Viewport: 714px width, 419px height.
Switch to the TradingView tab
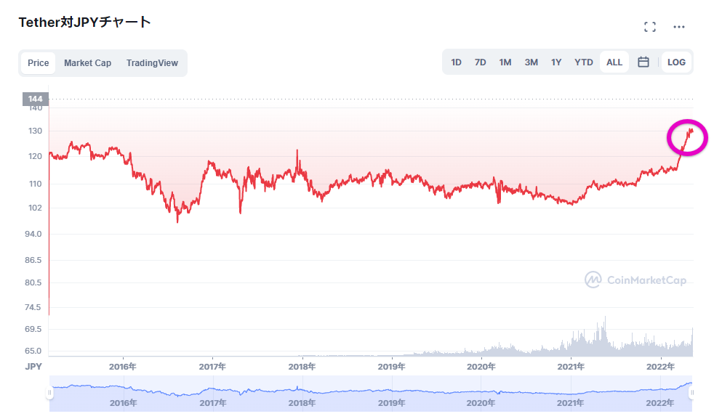click(152, 63)
